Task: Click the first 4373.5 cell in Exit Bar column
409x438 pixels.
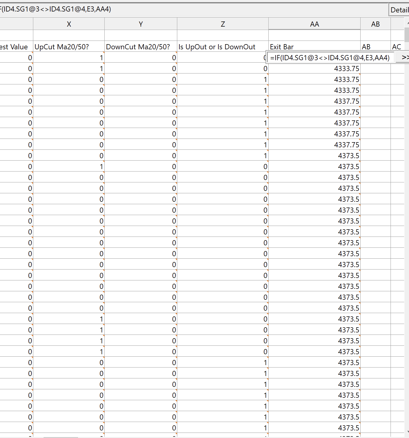Action: 315,155
